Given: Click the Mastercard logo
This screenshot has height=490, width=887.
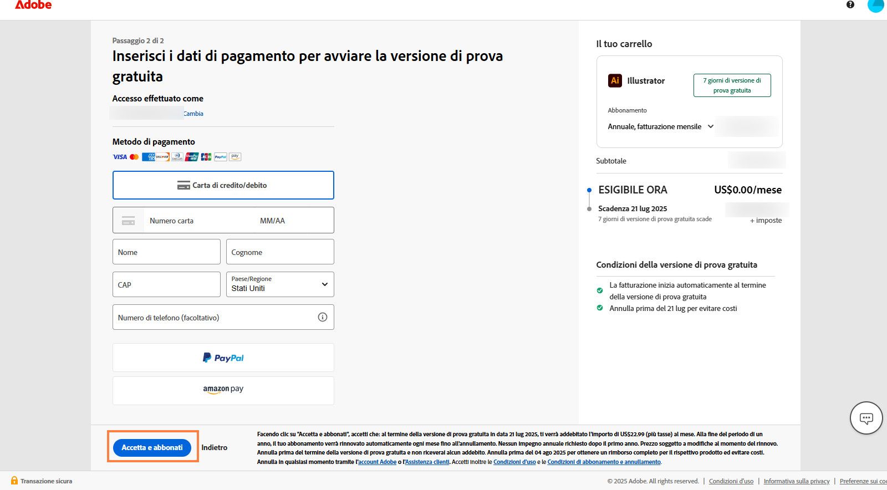Looking at the screenshot, I should [134, 157].
